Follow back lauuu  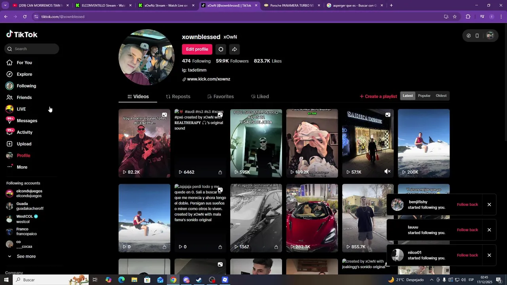coord(467,230)
